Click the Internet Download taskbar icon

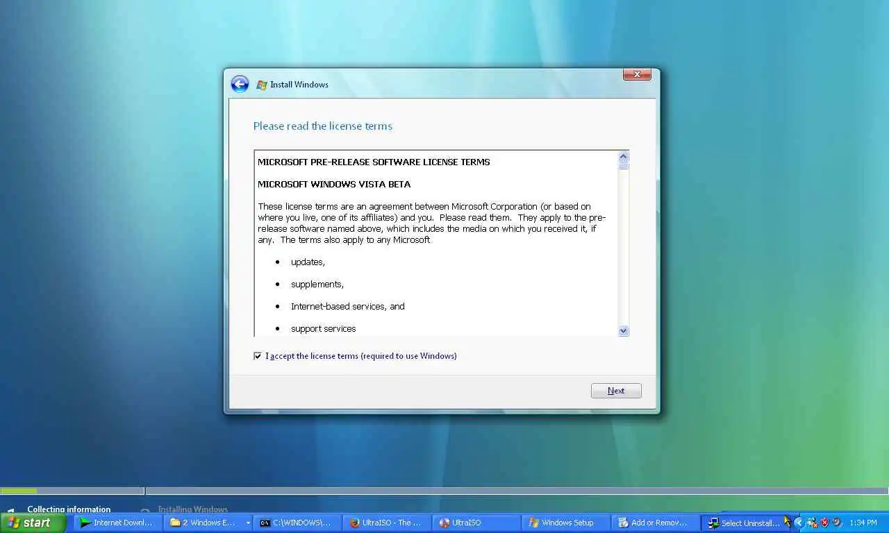[x=85, y=523]
